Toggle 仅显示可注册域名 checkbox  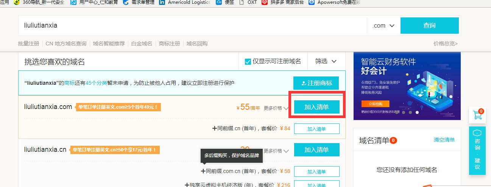coord(248,61)
